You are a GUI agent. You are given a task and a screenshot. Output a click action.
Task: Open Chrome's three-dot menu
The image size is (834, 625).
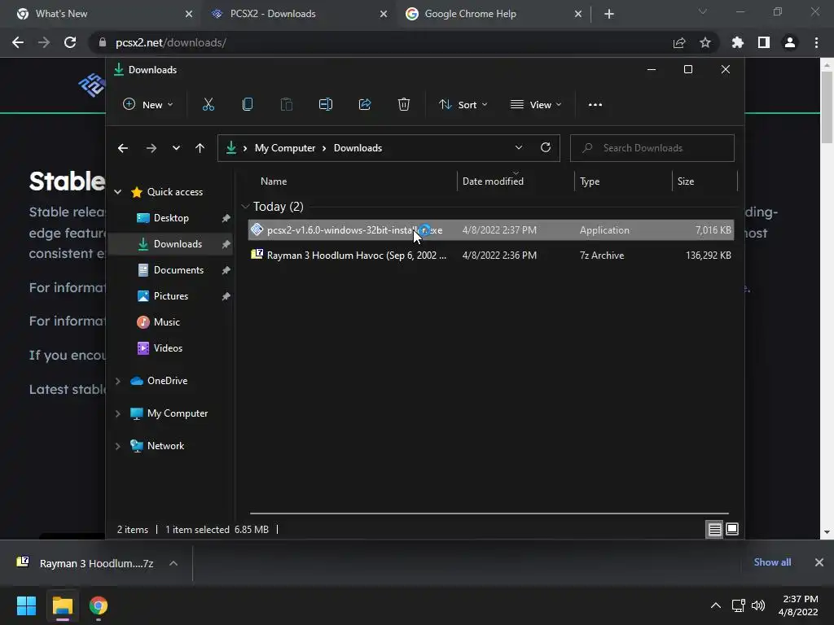pos(816,42)
